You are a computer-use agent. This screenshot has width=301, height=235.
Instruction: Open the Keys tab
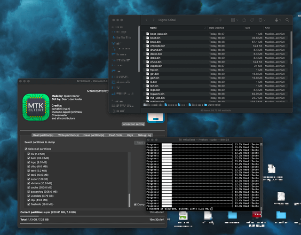coord(130,135)
